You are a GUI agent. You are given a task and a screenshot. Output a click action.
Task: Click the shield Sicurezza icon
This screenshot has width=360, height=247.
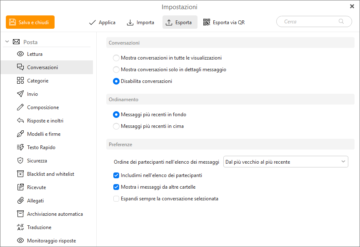[20, 161]
